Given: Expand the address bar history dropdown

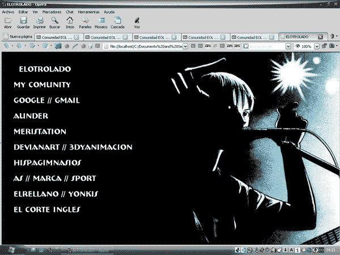Looking at the screenshot, I should (x=185, y=46).
